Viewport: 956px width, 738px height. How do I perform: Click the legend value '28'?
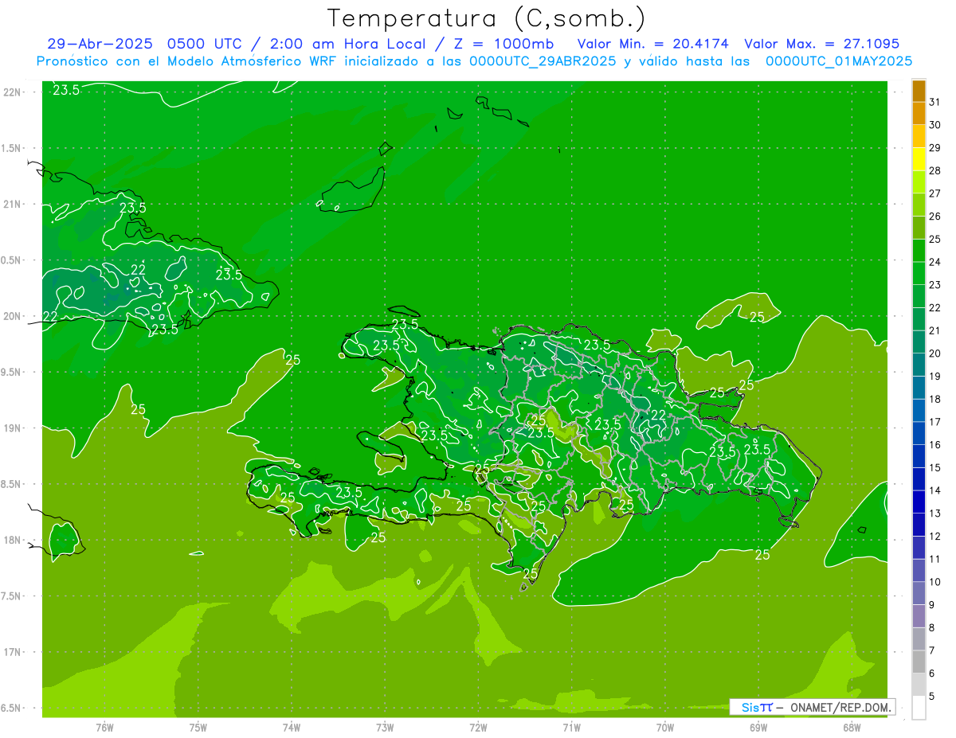coord(935,170)
